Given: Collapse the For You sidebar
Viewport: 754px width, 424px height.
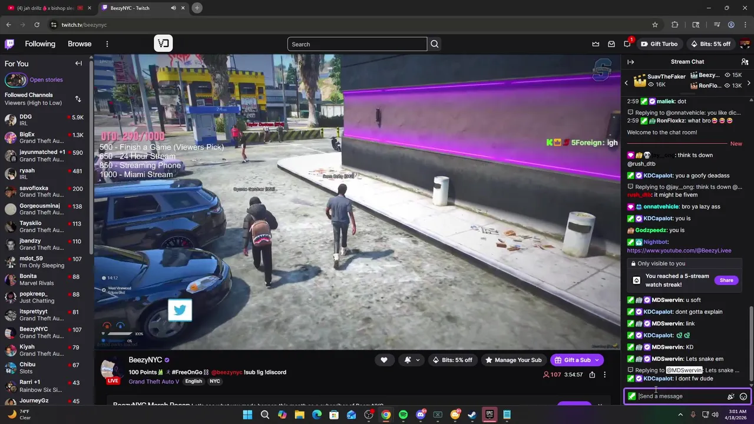Looking at the screenshot, I should [x=78, y=64].
